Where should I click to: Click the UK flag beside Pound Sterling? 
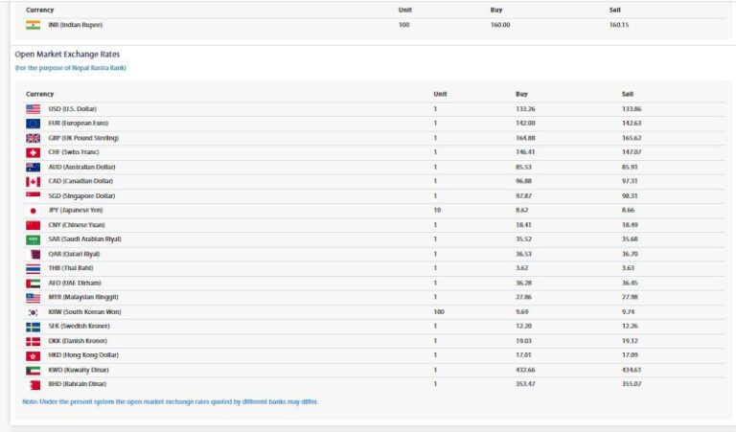click(33, 138)
